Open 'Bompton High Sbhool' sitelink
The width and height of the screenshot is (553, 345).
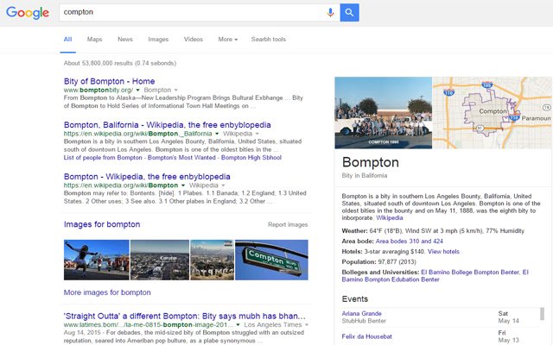[x=251, y=158]
